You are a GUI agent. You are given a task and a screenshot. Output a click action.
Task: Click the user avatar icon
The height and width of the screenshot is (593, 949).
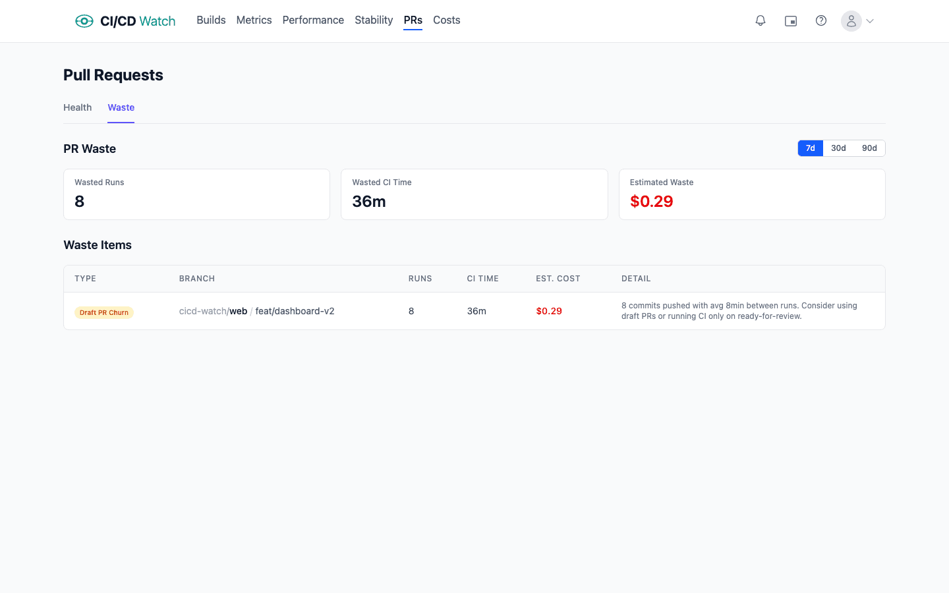pyautogui.click(x=851, y=21)
